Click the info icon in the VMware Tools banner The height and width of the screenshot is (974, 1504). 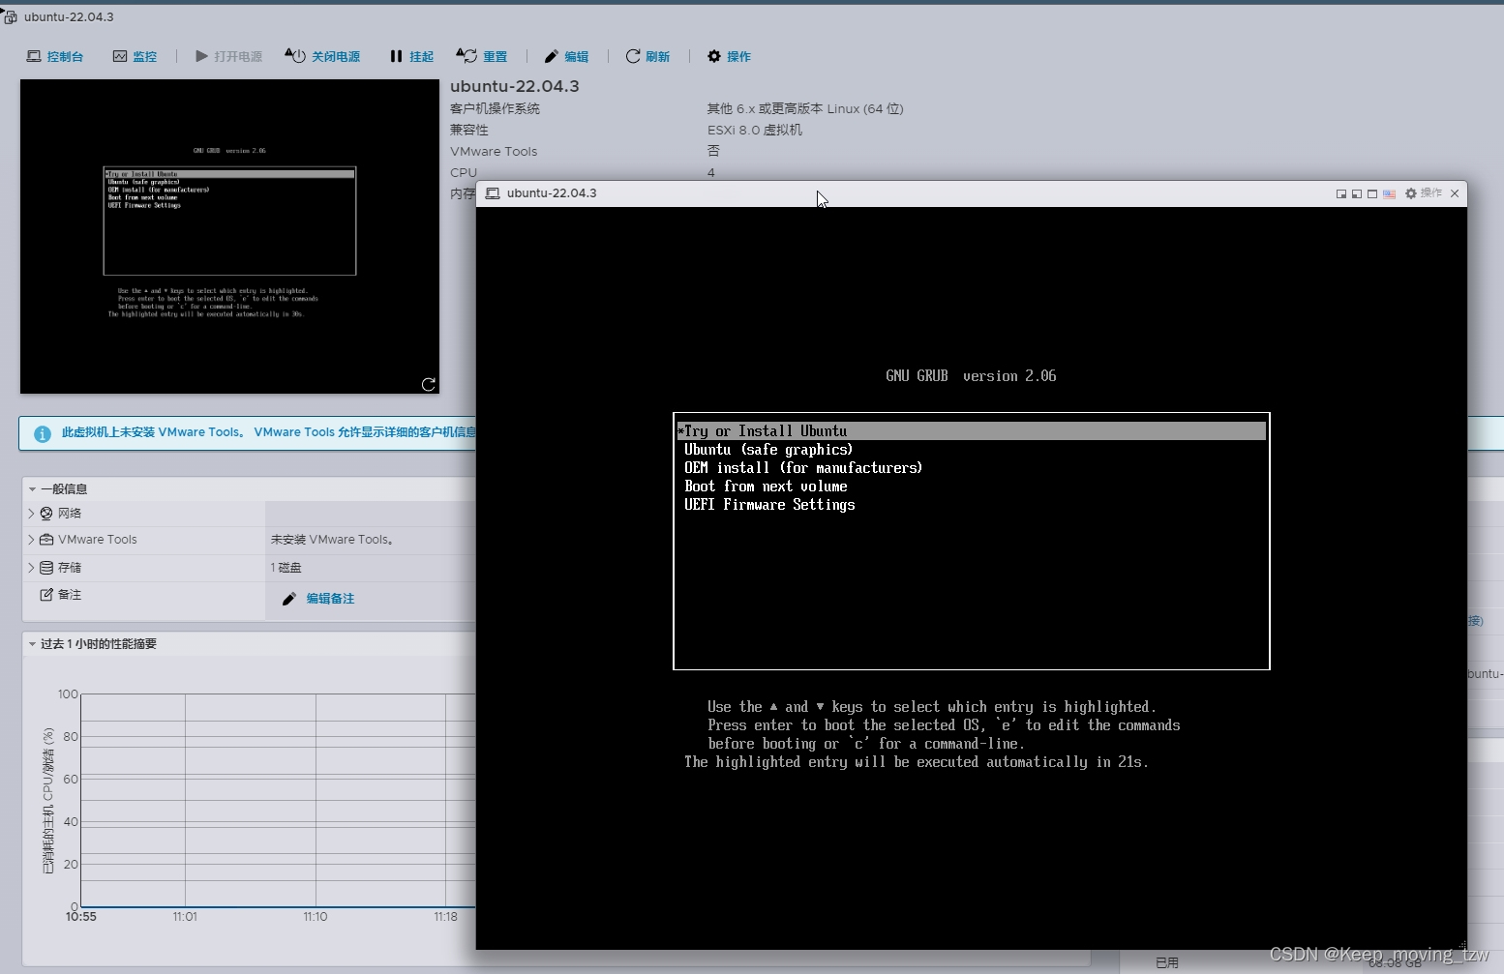43,433
